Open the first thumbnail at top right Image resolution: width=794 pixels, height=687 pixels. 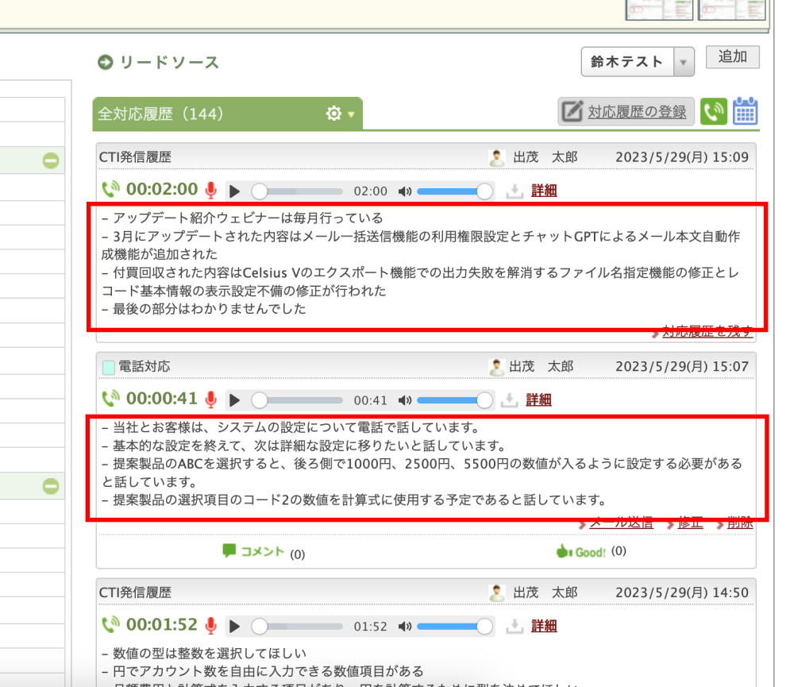tap(659, 10)
